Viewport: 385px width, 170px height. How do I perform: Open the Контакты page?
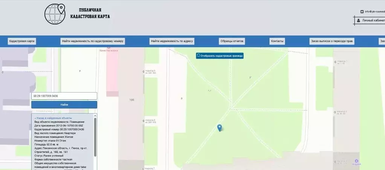pos(277,41)
